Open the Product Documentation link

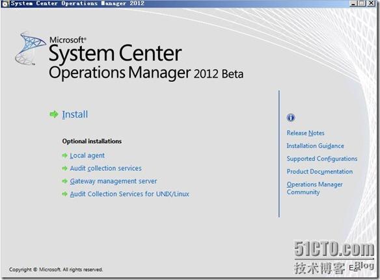(x=319, y=172)
